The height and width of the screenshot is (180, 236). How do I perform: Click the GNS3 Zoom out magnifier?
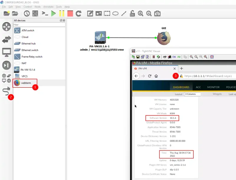[x=149, y=13]
